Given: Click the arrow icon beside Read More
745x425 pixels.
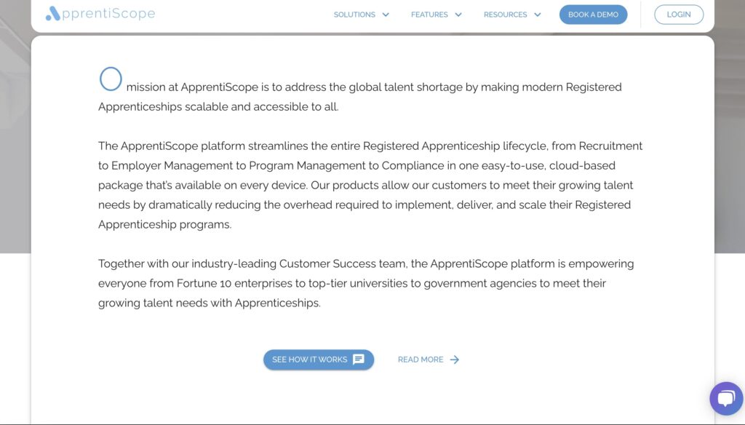Looking at the screenshot, I should click(455, 360).
